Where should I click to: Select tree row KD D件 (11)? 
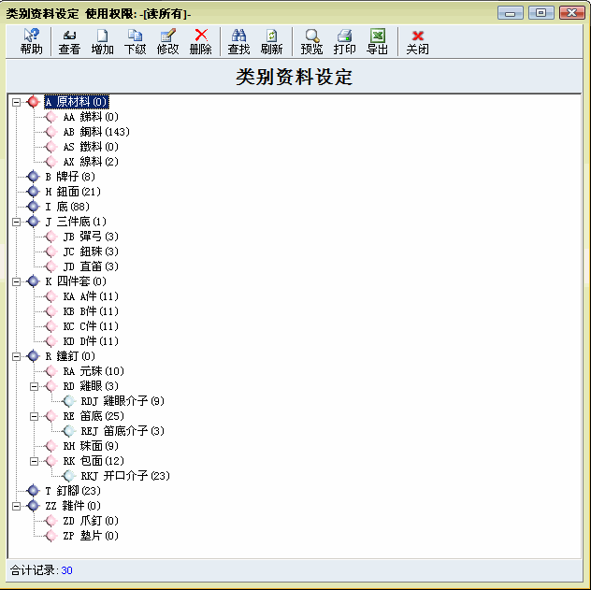91,341
